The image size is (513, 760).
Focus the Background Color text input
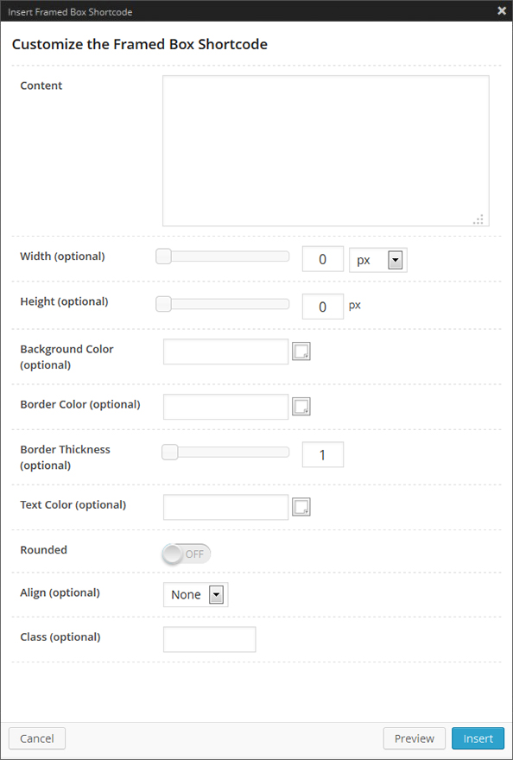225,351
